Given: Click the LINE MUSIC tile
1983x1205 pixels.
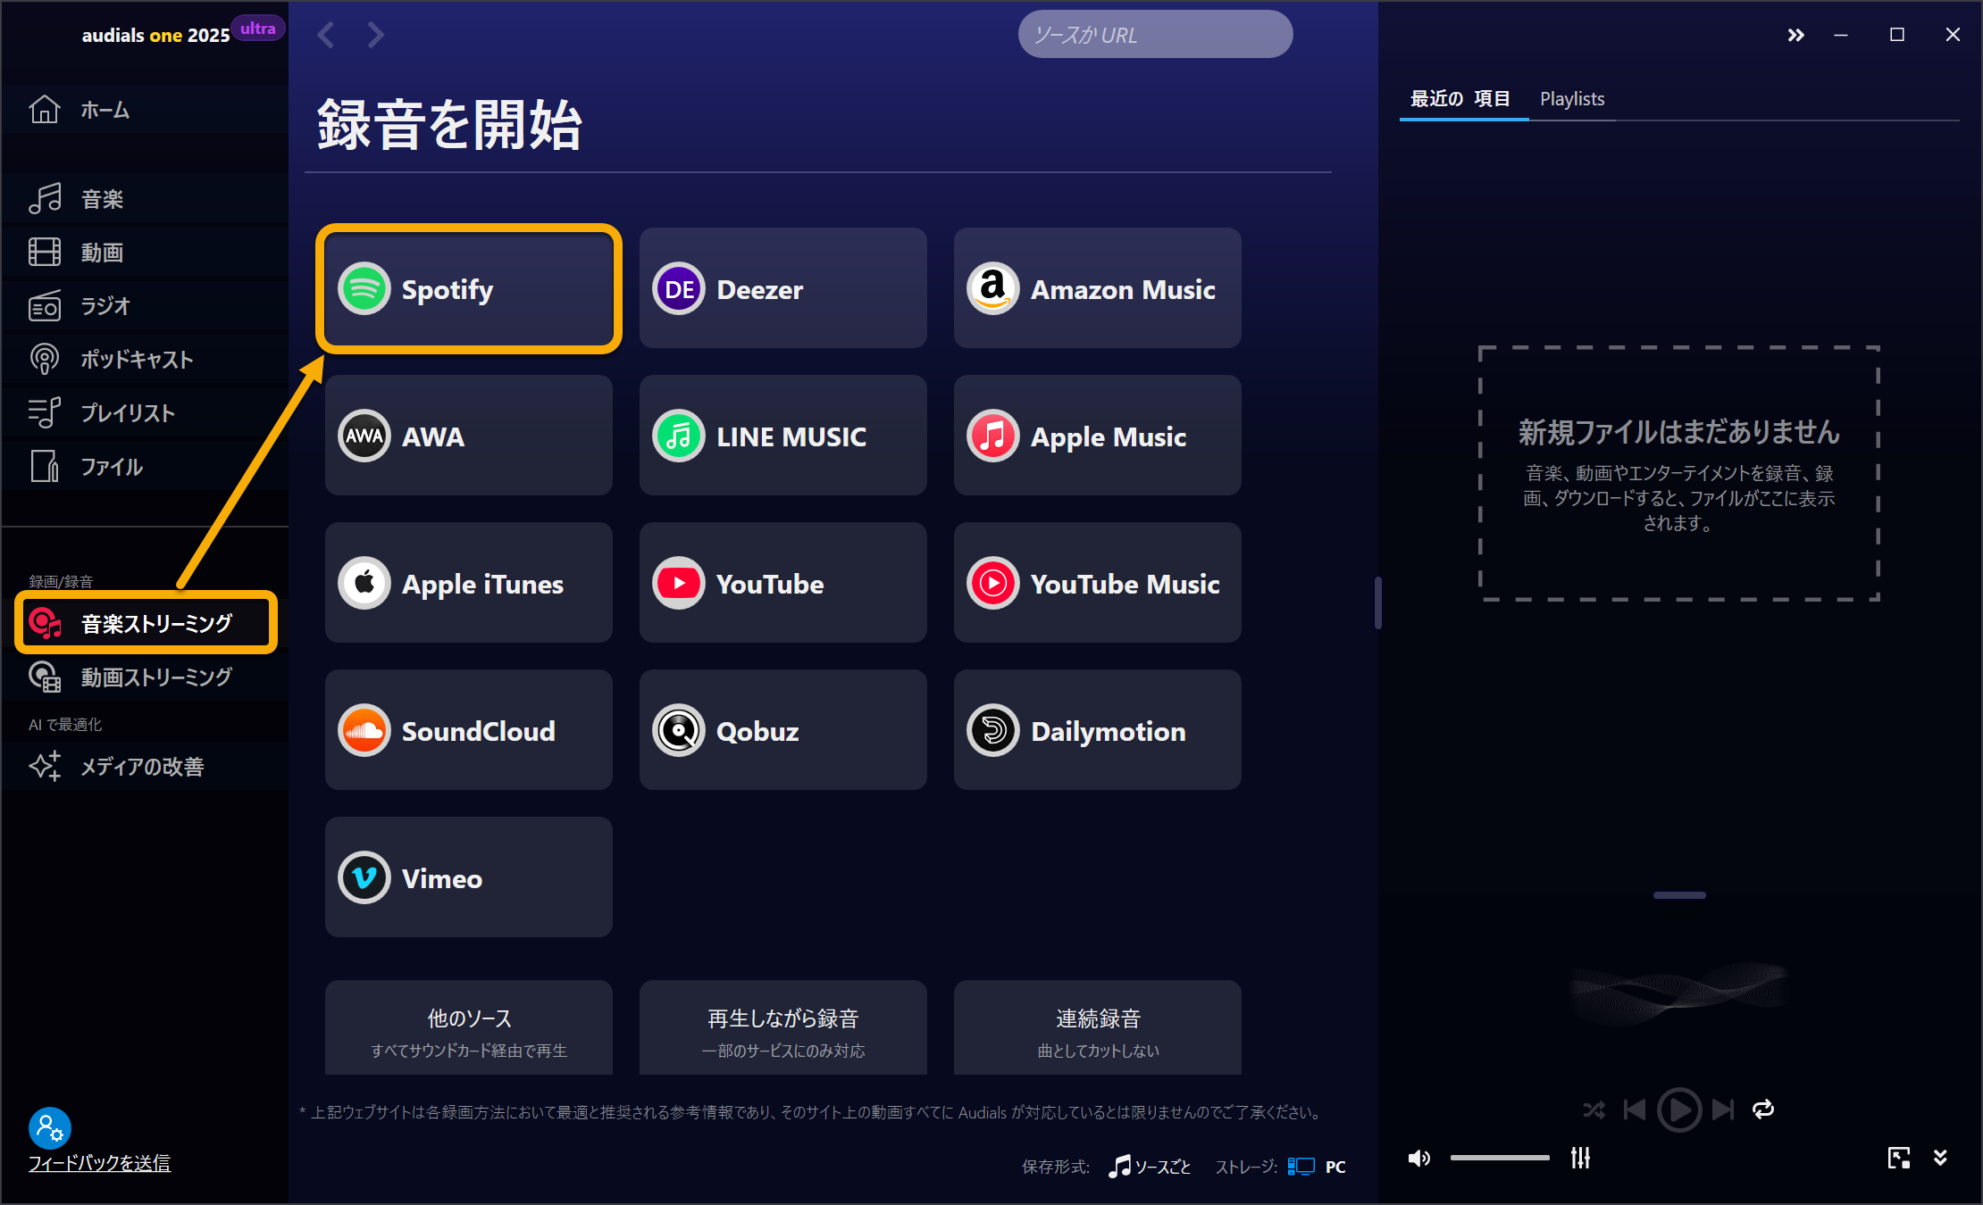Looking at the screenshot, I should point(783,436).
